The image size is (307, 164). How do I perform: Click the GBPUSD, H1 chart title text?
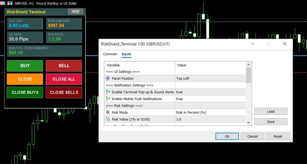(x=46, y=4)
